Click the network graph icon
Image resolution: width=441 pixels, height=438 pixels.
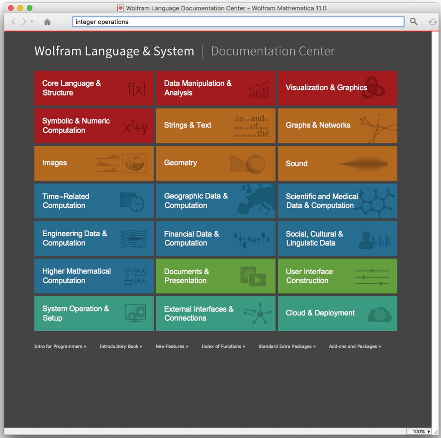[378, 128]
